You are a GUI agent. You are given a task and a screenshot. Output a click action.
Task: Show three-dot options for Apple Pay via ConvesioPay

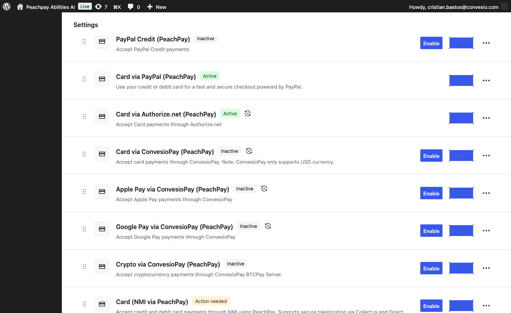click(486, 193)
